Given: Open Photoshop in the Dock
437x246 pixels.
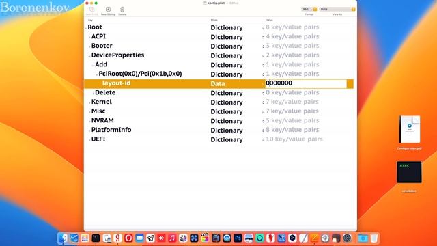Looking at the screenshot, I should click(238, 238).
